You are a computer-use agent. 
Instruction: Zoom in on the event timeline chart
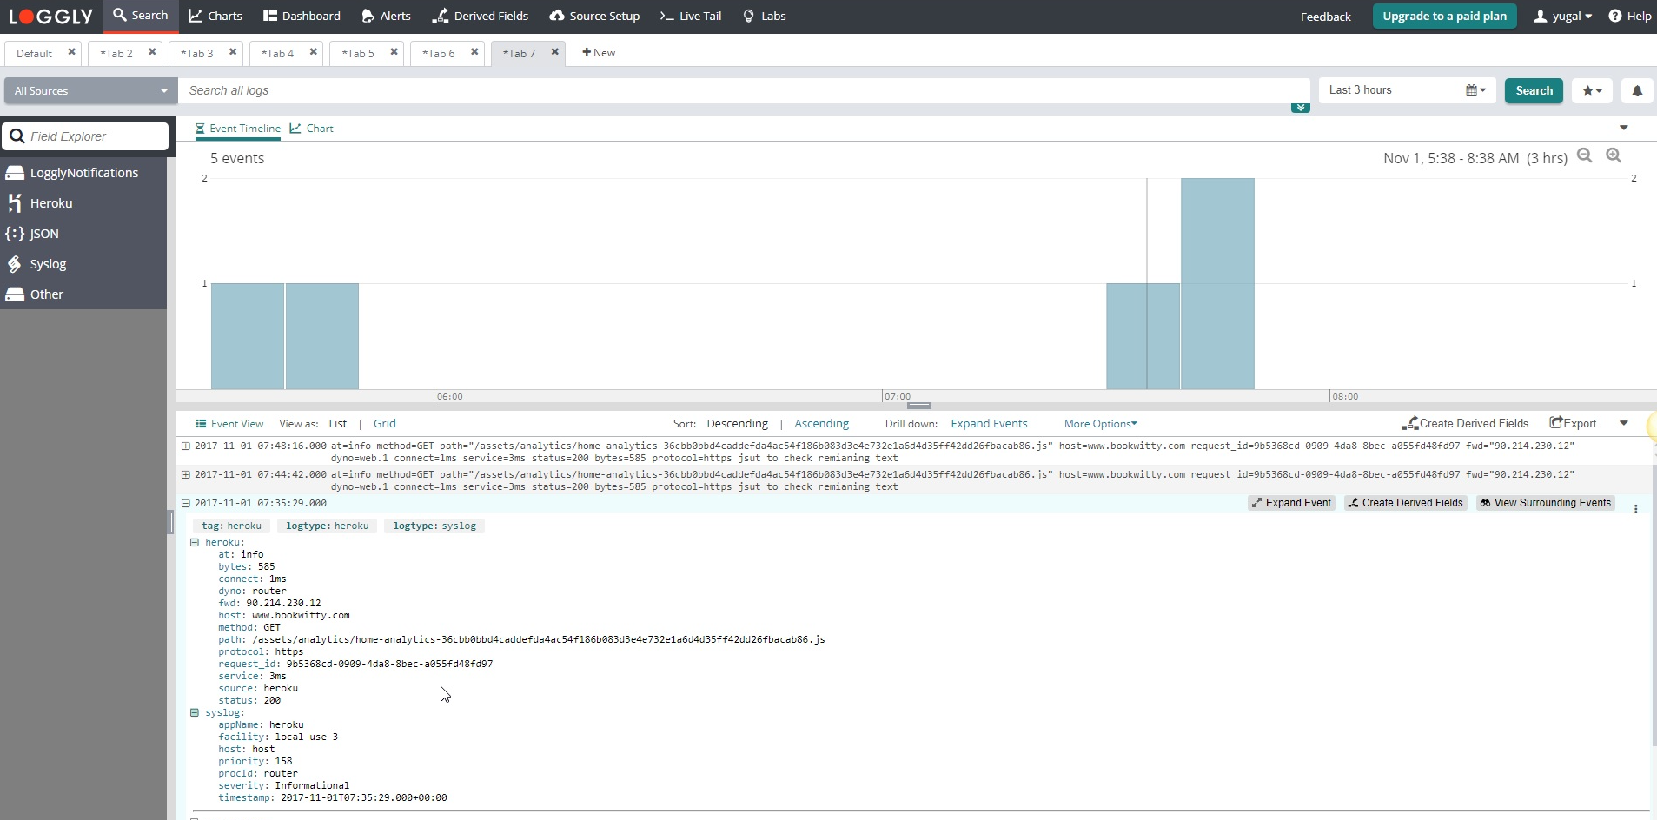pyautogui.click(x=1614, y=155)
